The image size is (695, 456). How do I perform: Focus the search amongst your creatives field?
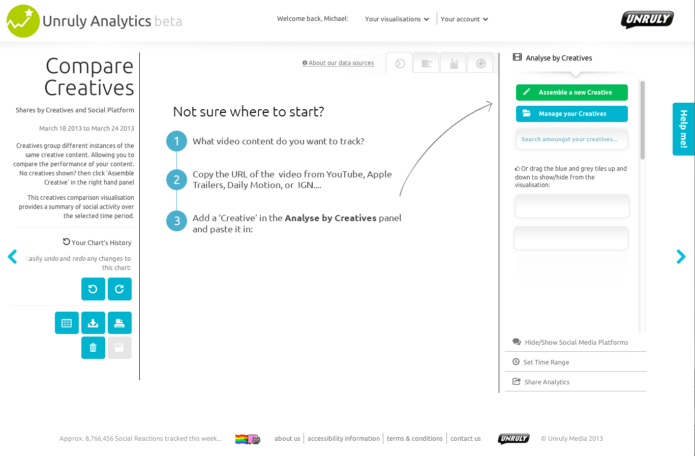pos(571,139)
